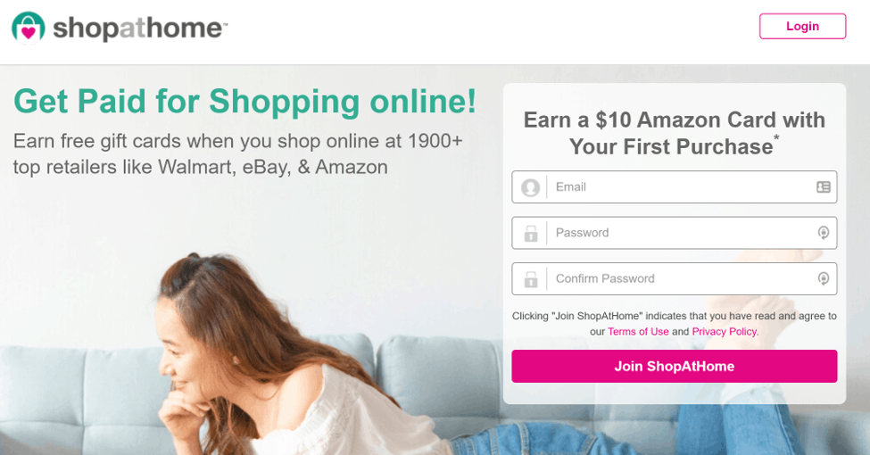Click the ShopAtHome shopping bag heart logo
Image resolution: width=870 pixels, height=455 pixels.
coord(29,27)
